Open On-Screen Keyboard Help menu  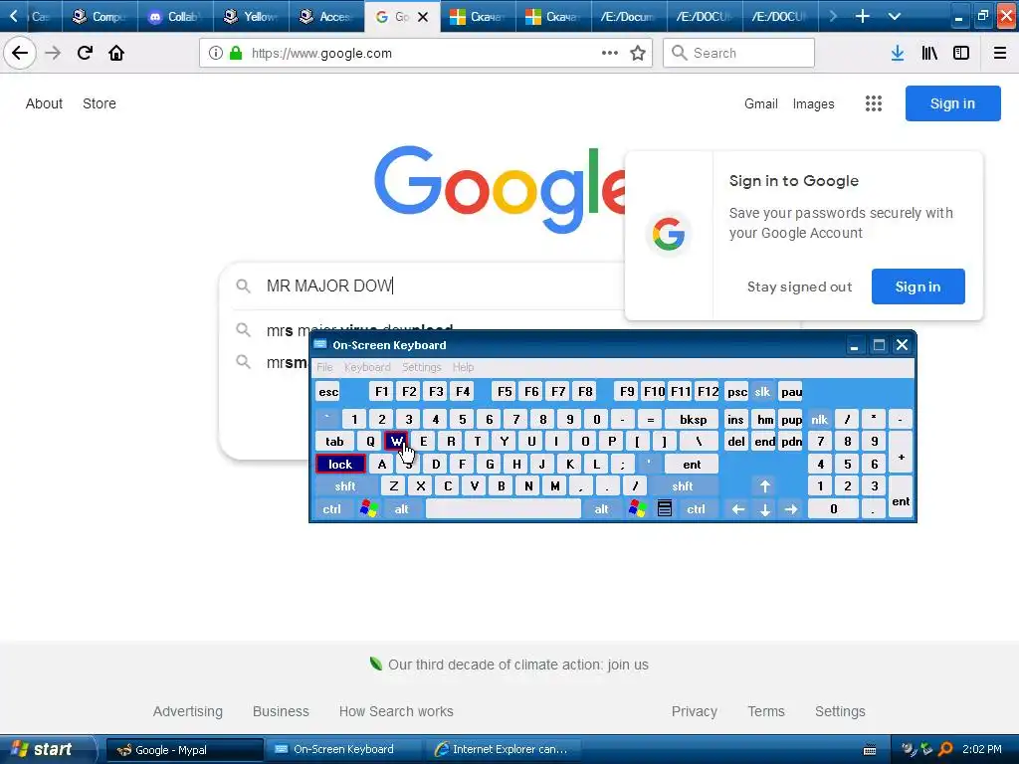point(463,367)
